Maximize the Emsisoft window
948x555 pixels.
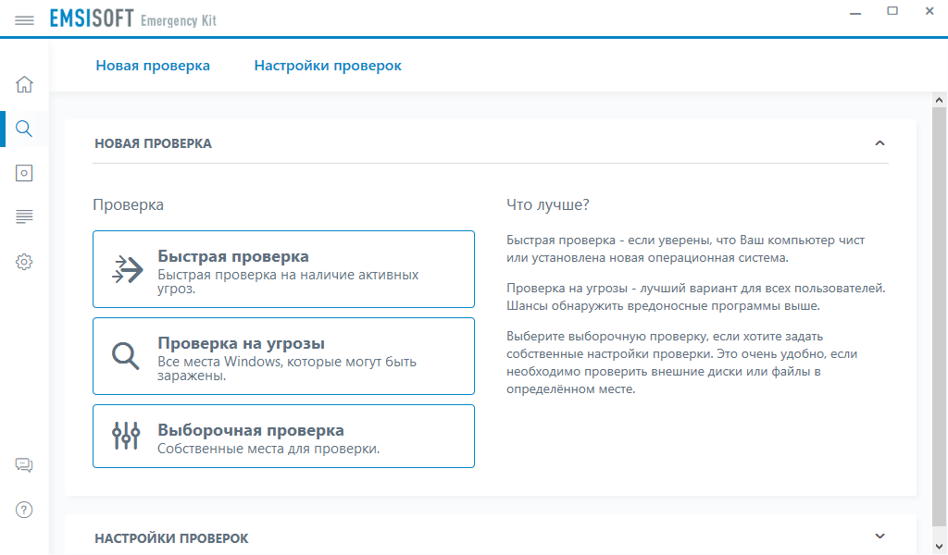pyautogui.click(x=892, y=11)
